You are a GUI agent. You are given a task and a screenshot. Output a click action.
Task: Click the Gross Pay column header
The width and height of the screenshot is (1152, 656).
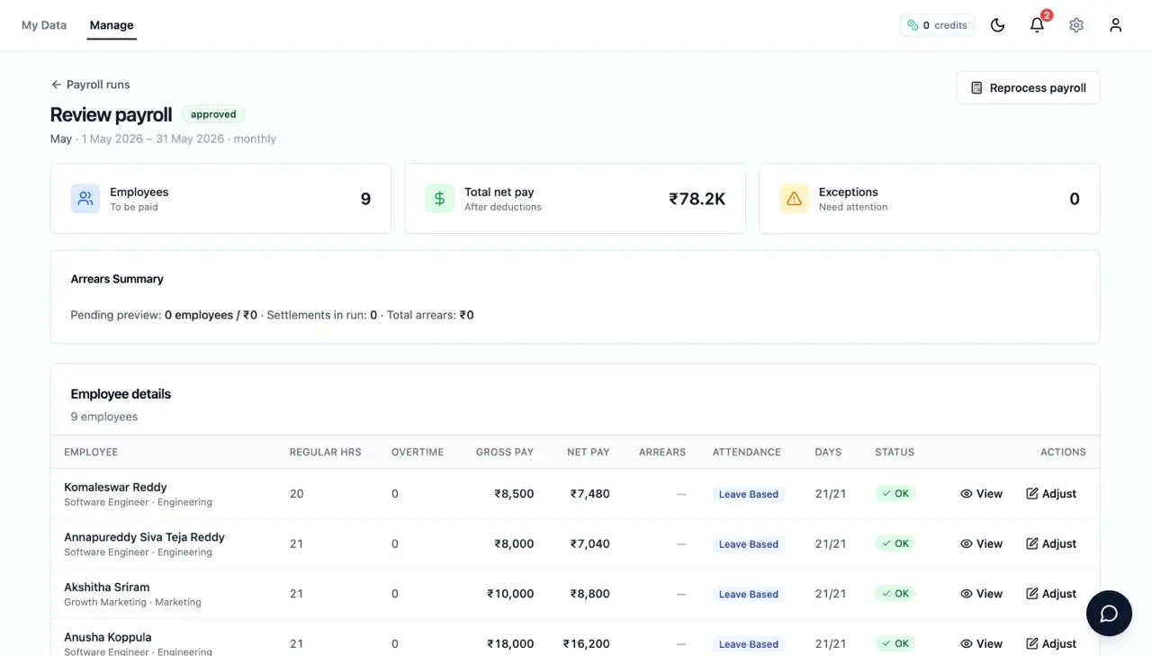505,453
